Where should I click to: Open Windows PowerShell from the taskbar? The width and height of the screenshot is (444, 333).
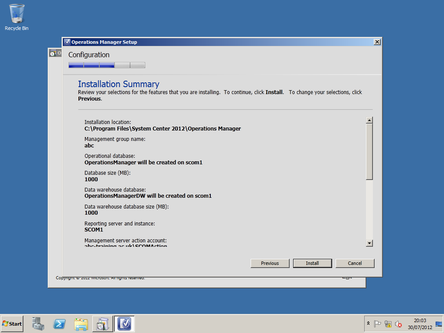[x=59, y=323]
